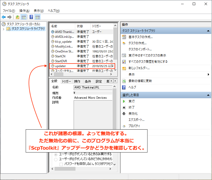Click the ヘルプ icon in actions pane
Screen dimensions: 212x180
124,87
